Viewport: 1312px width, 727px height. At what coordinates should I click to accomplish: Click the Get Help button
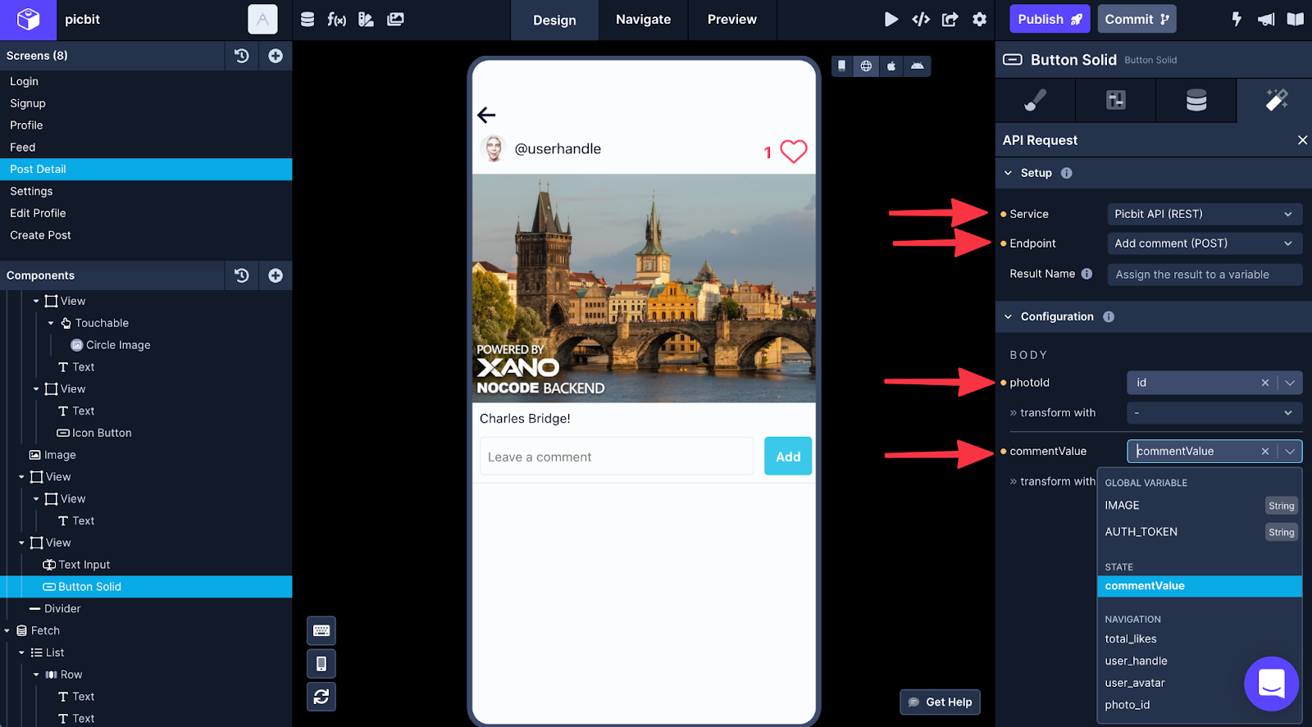click(940, 702)
